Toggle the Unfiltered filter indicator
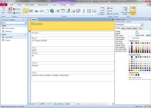 point(59,104)
